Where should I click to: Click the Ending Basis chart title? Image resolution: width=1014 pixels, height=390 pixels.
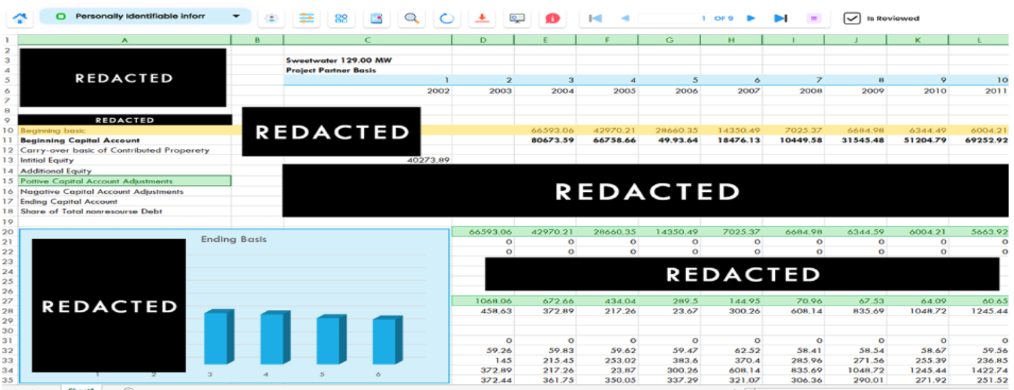(233, 239)
